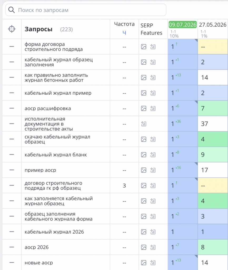Open image SERP icon for 'форма договора строительного подряда'
Image resolution: width=228 pixels, height=270 pixels.
pos(143,47)
